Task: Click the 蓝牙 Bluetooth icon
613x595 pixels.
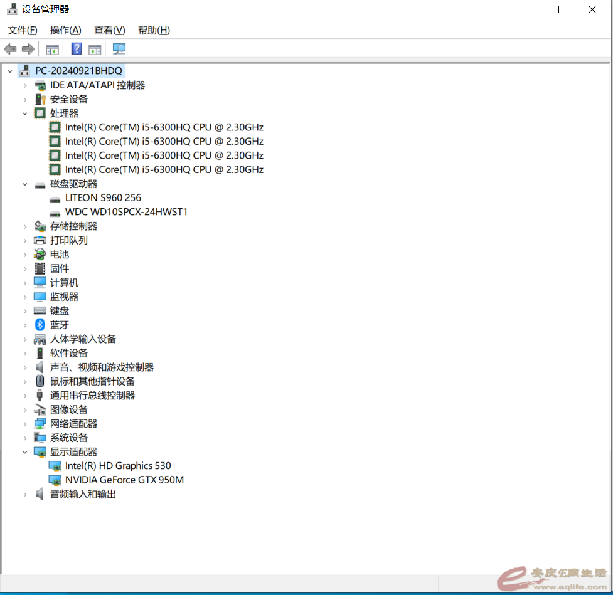Action: (40, 325)
